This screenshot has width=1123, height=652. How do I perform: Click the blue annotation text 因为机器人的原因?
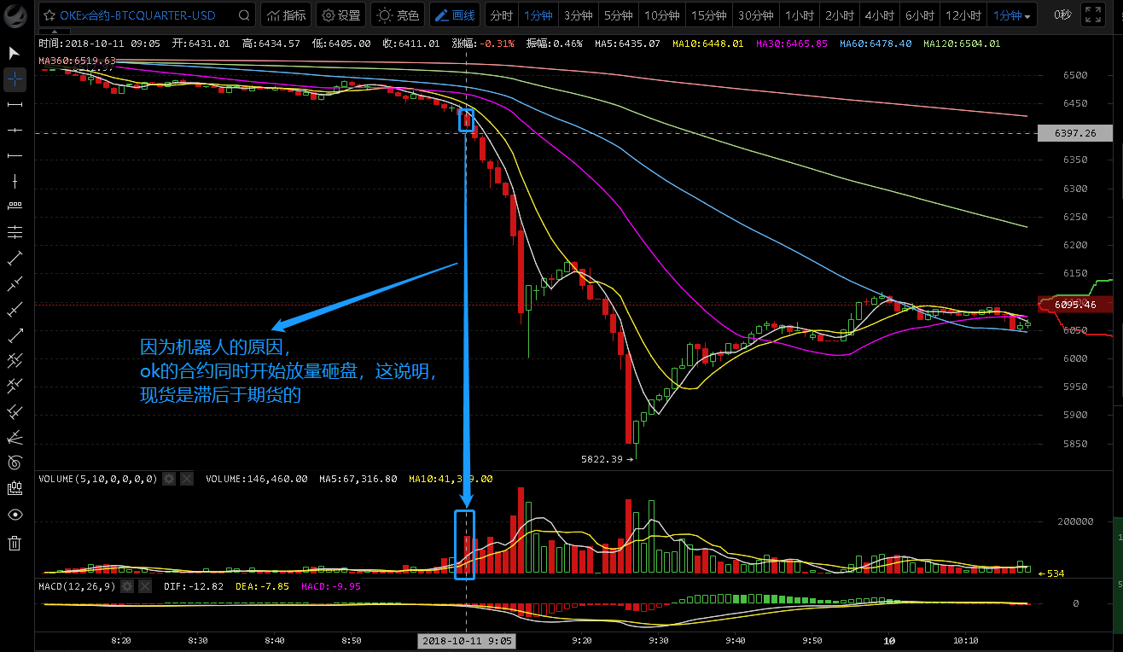tap(215, 347)
